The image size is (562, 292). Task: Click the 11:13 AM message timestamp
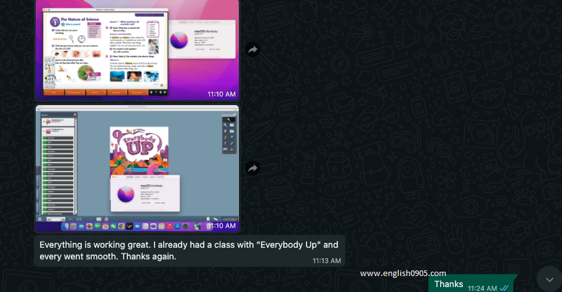tap(326, 261)
